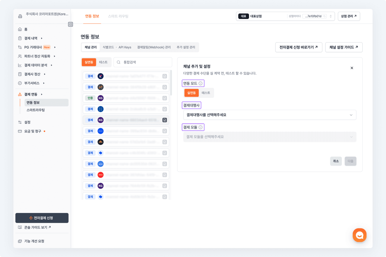Click the 통합검색 search field
The width and height of the screenshot is (386, 257).
(143, 62)
